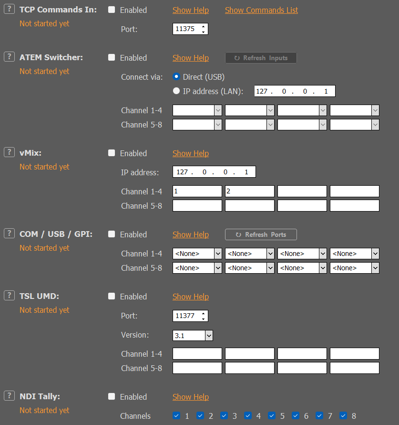The image size is (399, 425).
Task: Open first COM/USB/GPI Channel 1-4 dropdown
Action: tap(197, 254)
